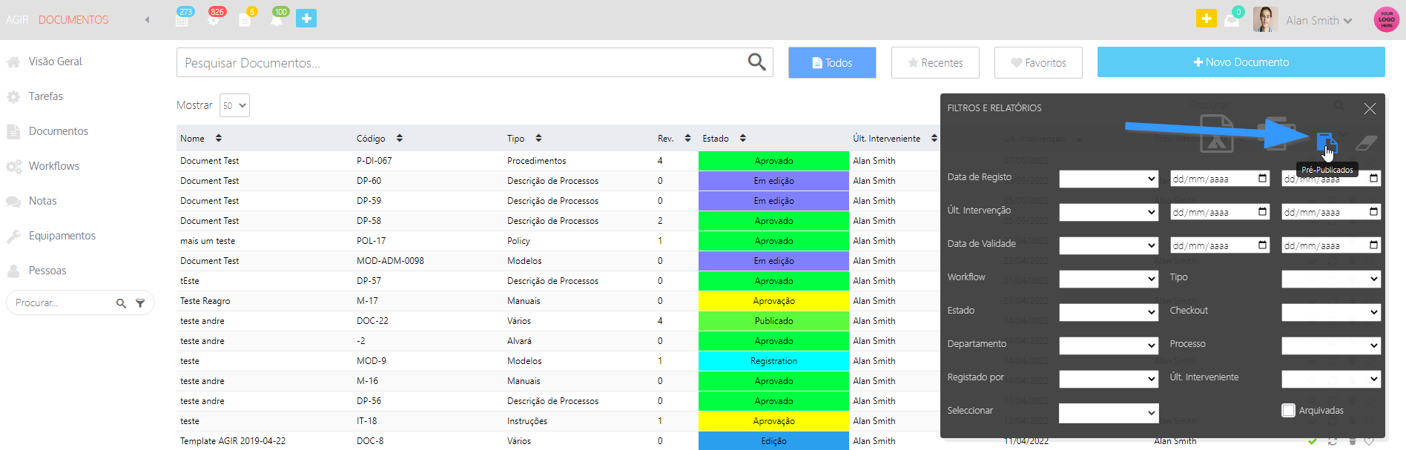Select the Todos tab
The image size is (1406, 450).
point(832,62)
